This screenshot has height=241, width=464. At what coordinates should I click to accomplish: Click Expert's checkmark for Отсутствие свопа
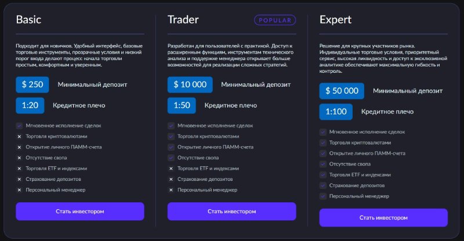point(323,164)
